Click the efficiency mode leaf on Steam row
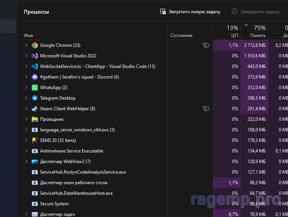 pyautogui.click(x=206, y=109)
